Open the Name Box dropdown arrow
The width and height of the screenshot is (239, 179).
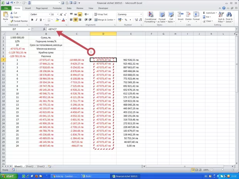click(x=29, y=29)
